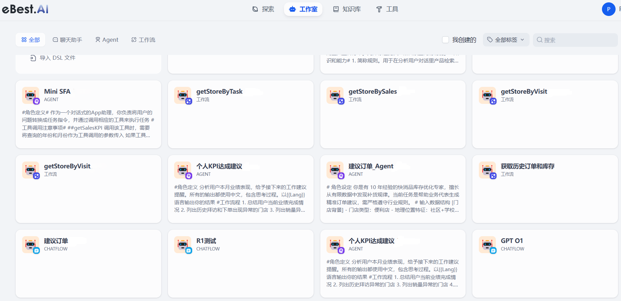Switch to the 探索 nav tab
621x301 pixels.
coord(263,9)
